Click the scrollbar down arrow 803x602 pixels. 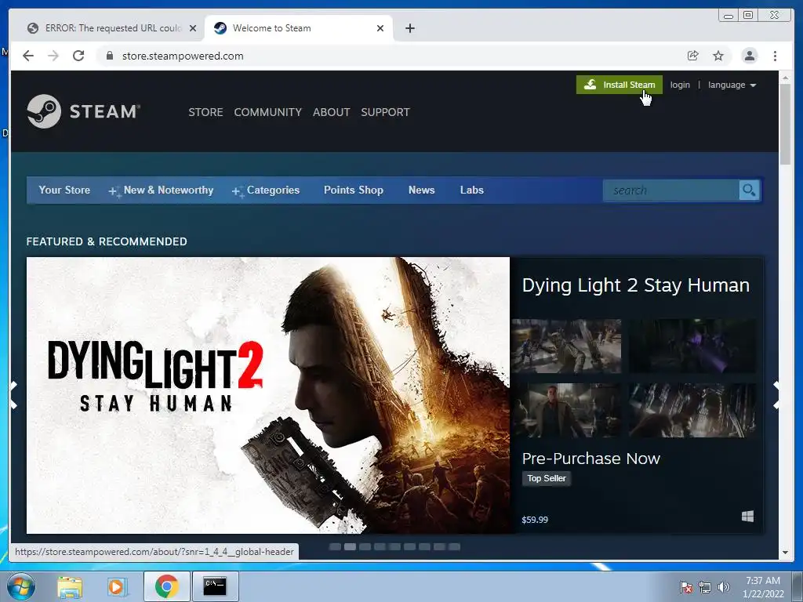[786, 553]
